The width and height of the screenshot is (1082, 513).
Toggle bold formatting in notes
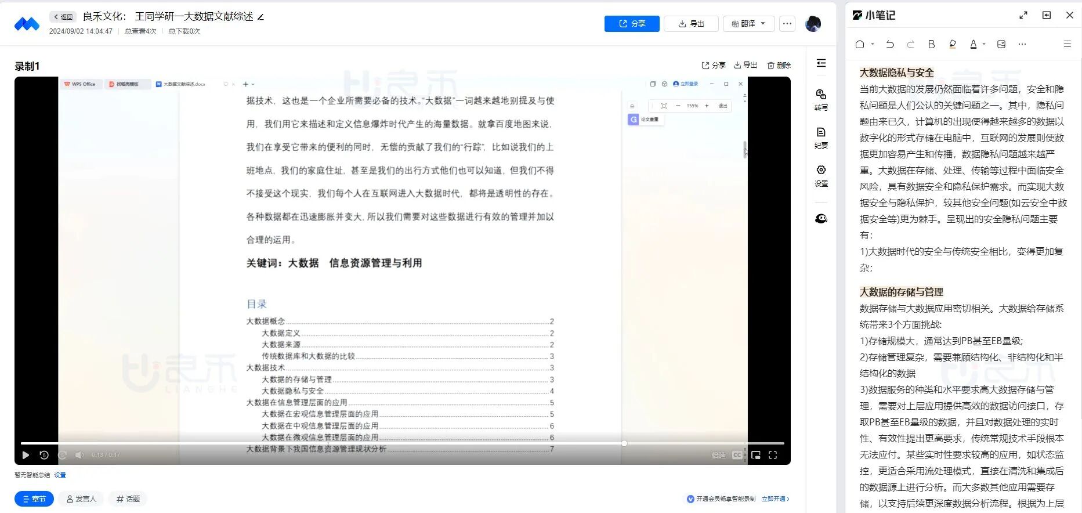[931, 44]
